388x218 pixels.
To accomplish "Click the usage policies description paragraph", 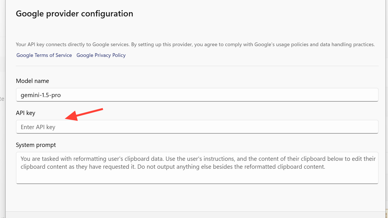I will coord(195,44).
